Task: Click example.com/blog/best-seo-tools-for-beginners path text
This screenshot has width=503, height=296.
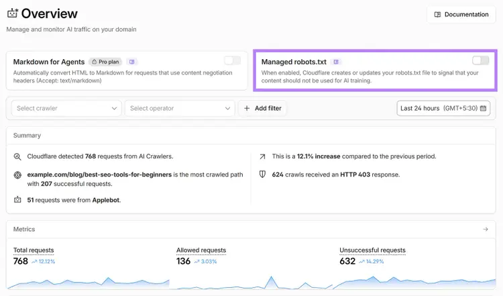Action: [99, 175]
